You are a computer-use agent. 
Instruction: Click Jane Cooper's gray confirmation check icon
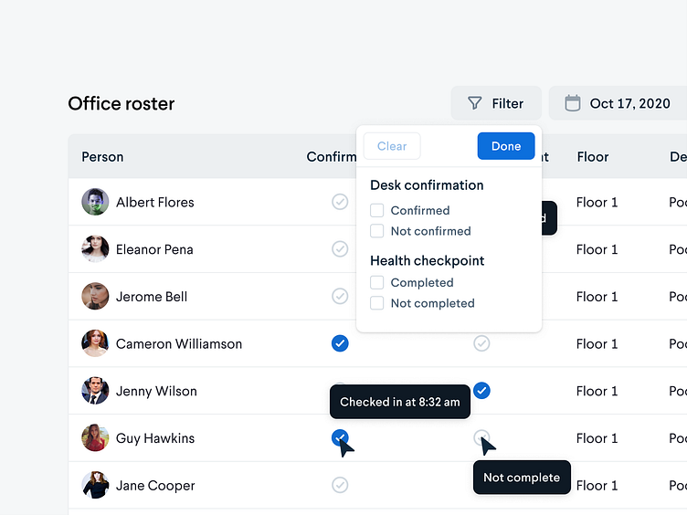pos(340,485)
